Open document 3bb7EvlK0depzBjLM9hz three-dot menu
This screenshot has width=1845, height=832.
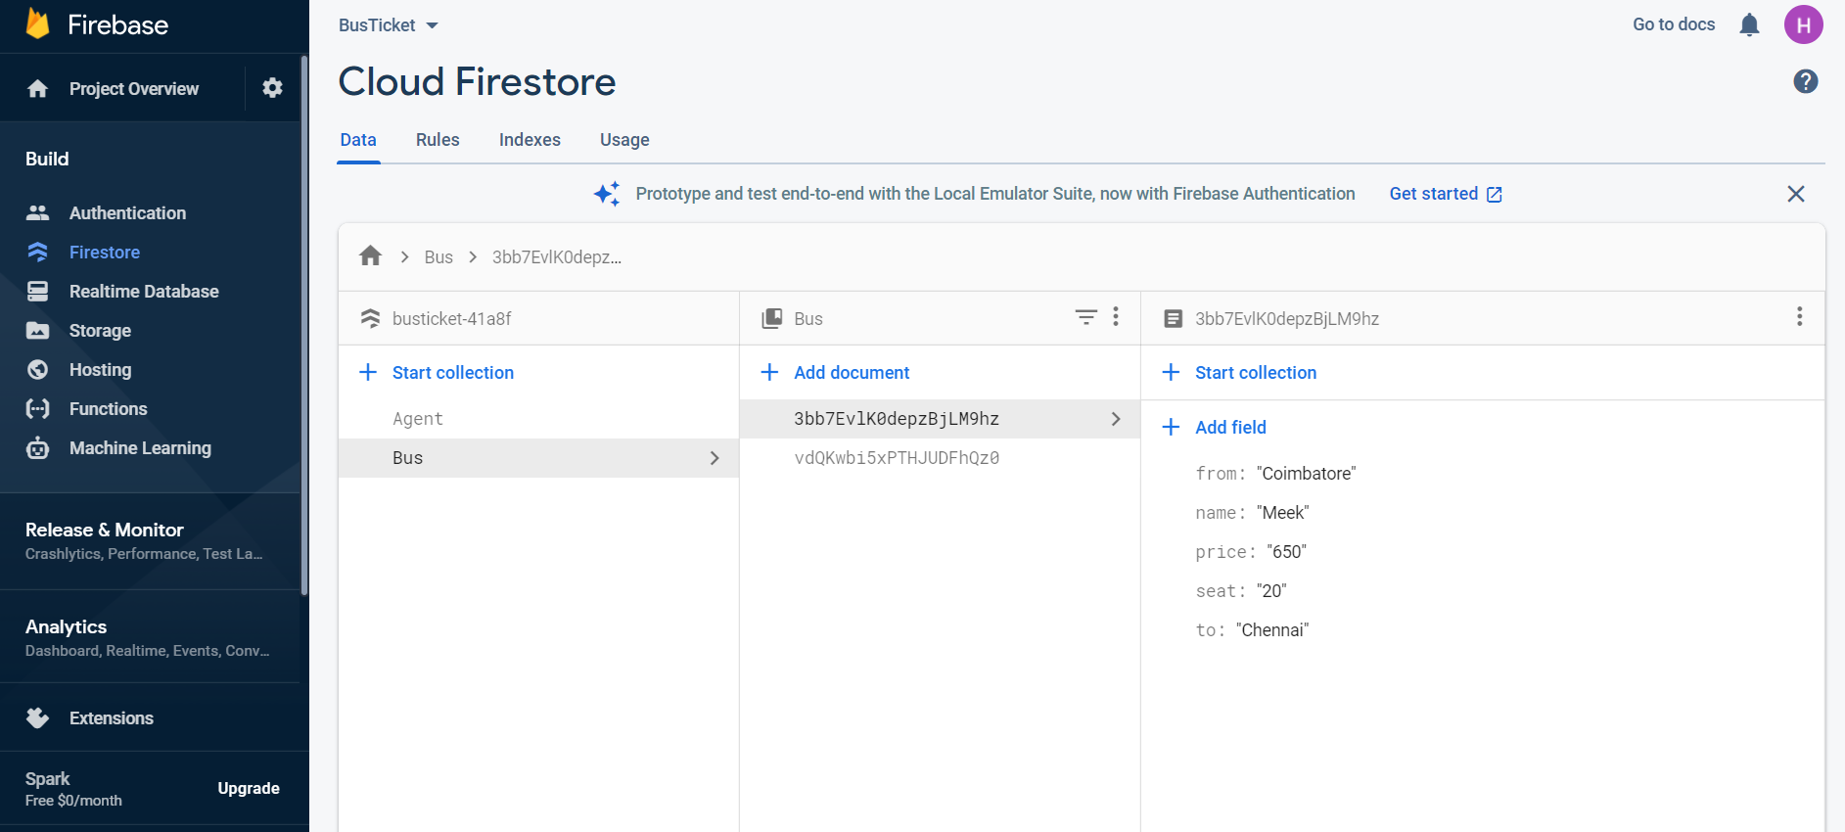point(1798,316)
